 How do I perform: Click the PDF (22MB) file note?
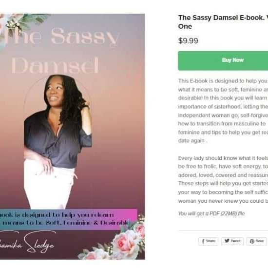(x=211, y=213)
